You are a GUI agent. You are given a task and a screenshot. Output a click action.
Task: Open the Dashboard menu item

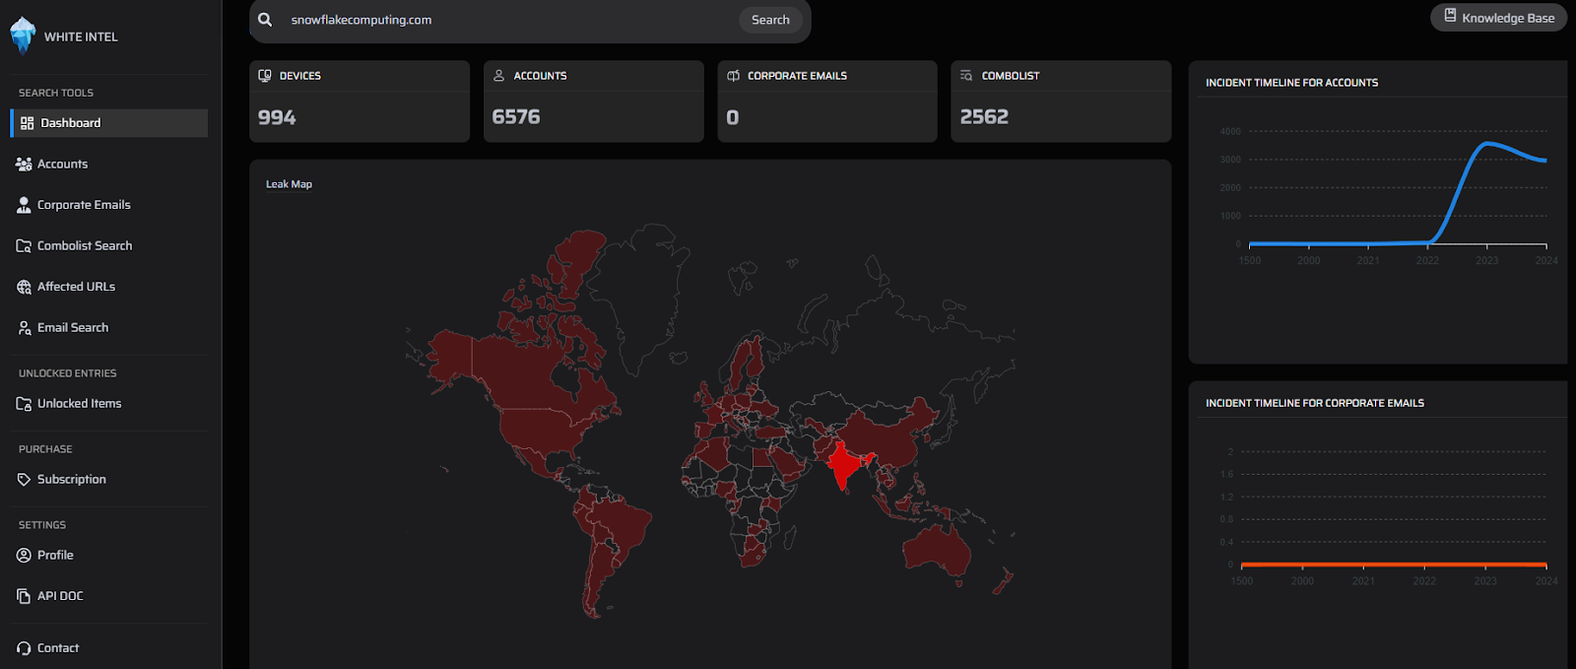tap(108, 123)
